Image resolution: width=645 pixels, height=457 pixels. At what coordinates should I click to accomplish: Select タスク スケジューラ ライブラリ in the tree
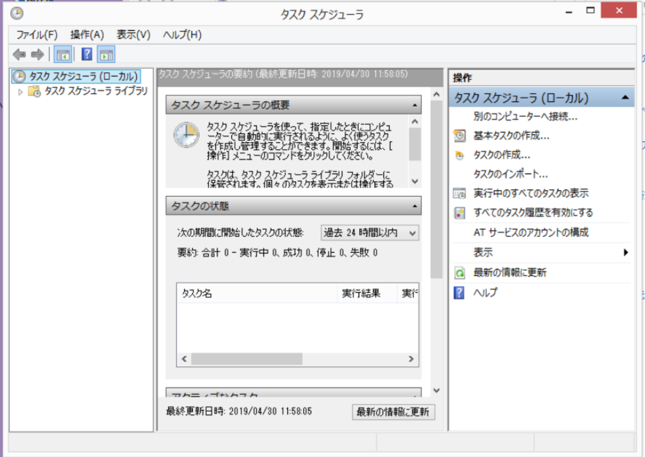click(96, 91)
